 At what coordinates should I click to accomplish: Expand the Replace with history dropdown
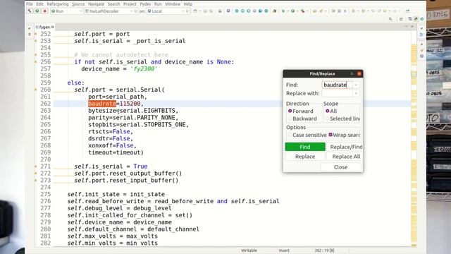pyautogui.click(x=356, y=93)
